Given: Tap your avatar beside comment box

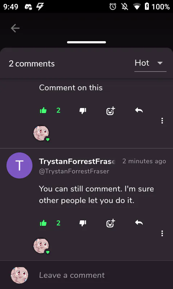Looking at the screenshot, I should [19, 275].
